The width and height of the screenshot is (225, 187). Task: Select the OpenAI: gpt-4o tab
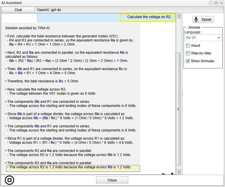point(49,10)
